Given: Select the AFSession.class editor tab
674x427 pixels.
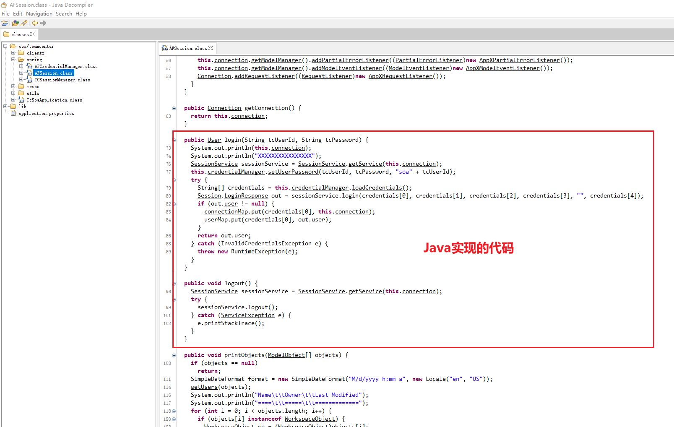Looking at the screenshot, I should point(187,48).
